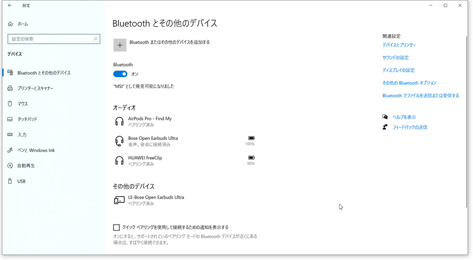The height and width of the screenshot is (260, 473).
Task: Select the HUAWEI FreeClip device name
Action: pyautogui.click(x=145, y=158)
